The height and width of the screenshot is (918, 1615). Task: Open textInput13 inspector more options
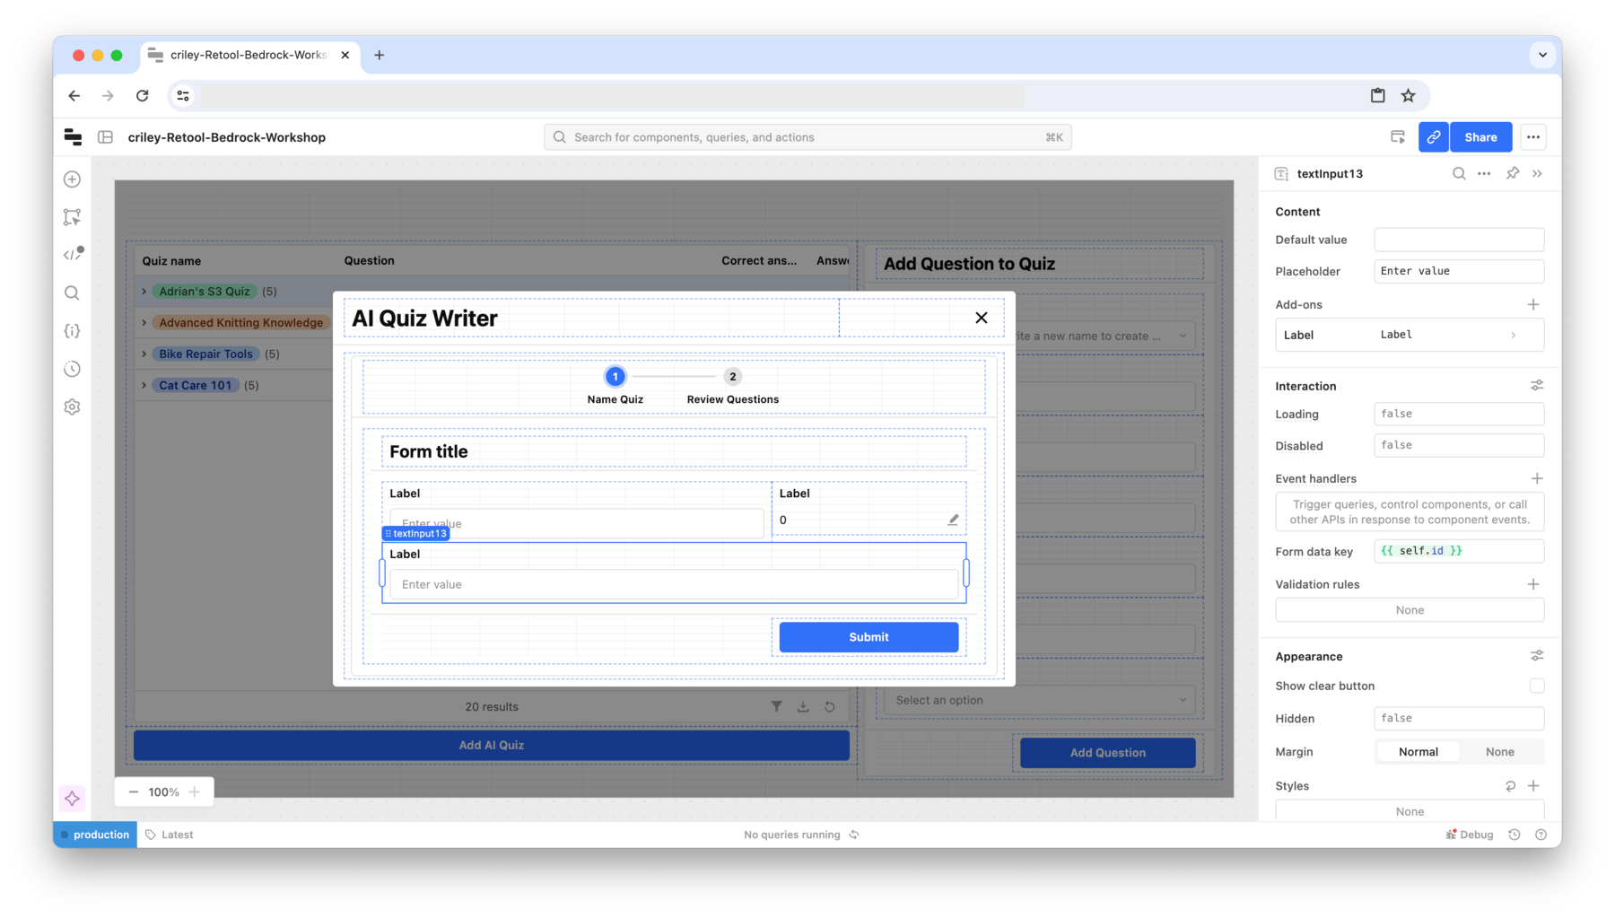(1484, 174)
